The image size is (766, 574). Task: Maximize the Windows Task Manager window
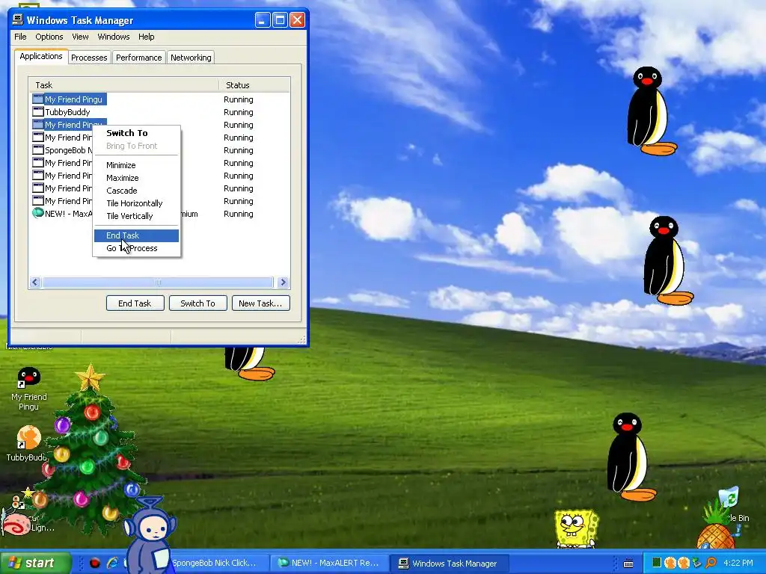pos(280,20)
